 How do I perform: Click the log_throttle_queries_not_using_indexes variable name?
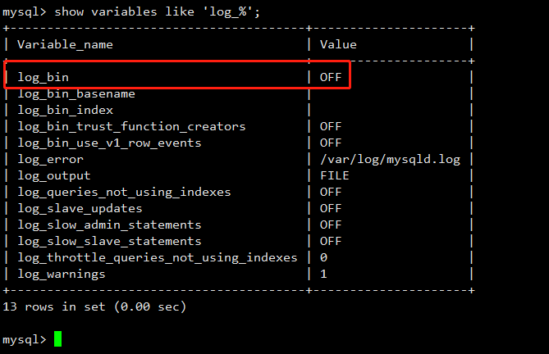click(x=157, y=257)
